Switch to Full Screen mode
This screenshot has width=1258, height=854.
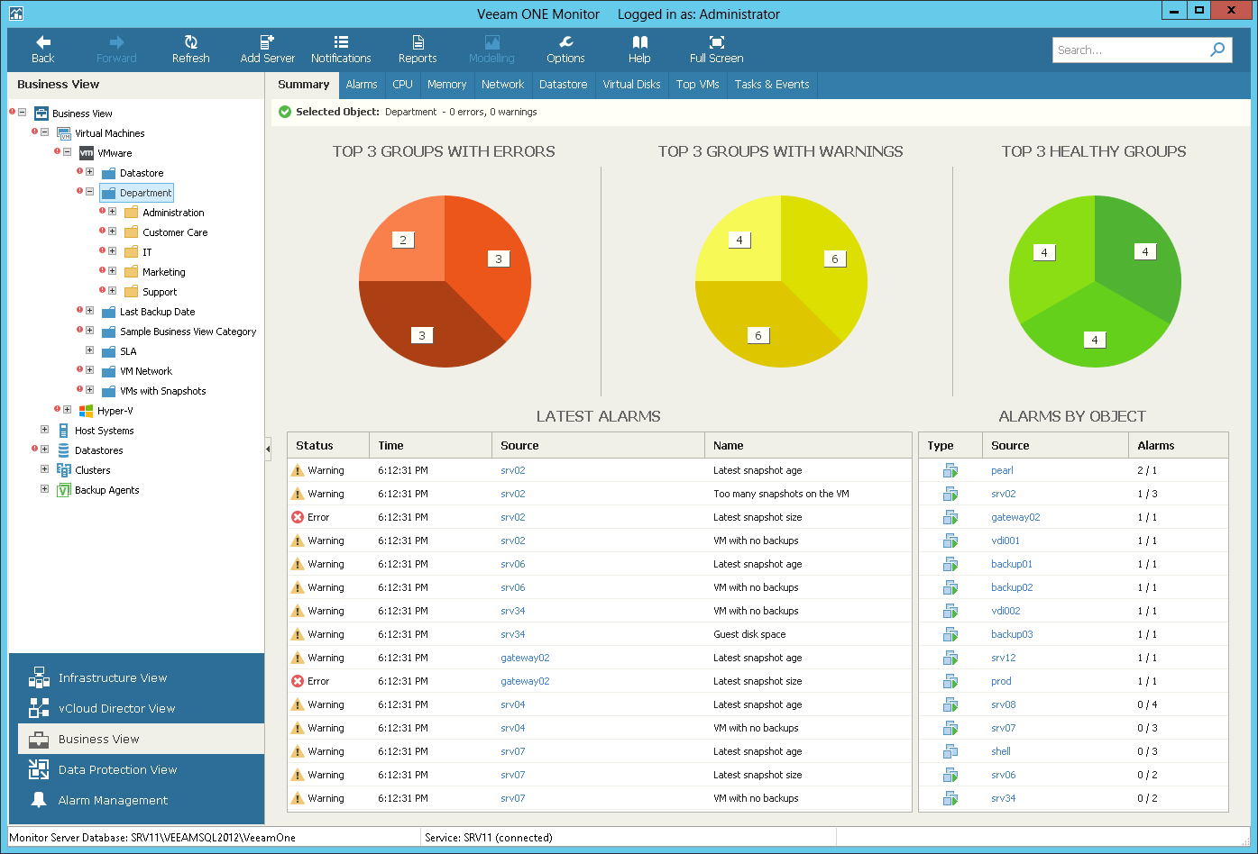pyautogui.click(x=716, y=50)
